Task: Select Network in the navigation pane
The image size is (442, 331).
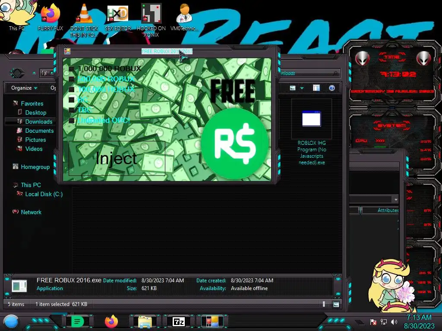Action: (31, 212)
